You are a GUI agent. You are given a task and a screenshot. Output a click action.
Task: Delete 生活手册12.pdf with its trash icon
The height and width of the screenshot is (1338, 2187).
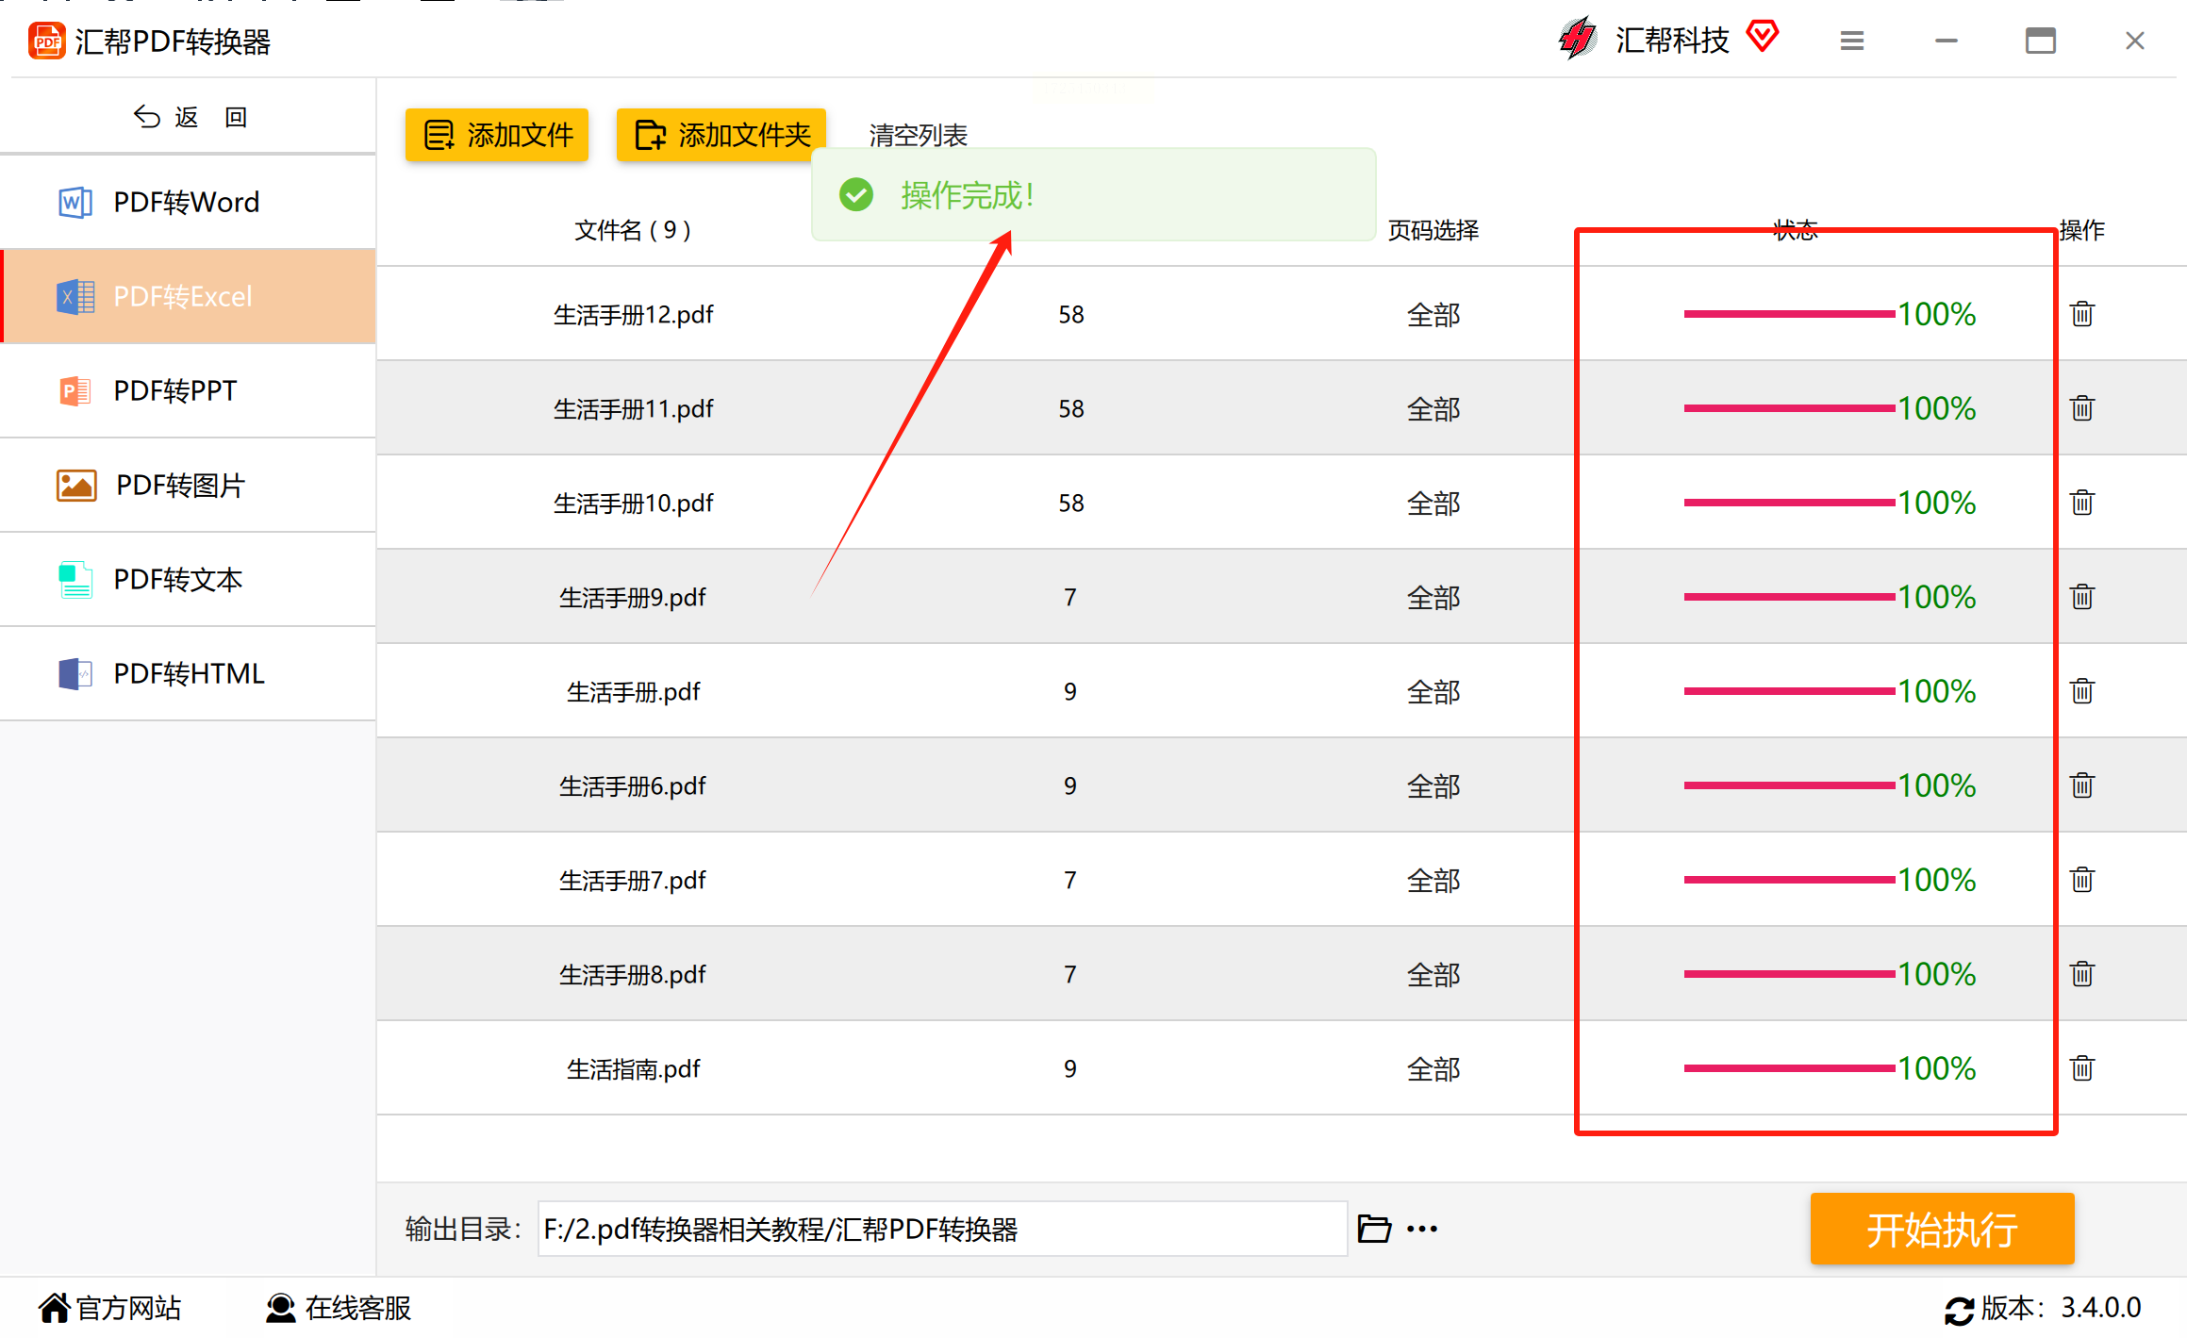pyautogui.click(x=2081, y=313)
